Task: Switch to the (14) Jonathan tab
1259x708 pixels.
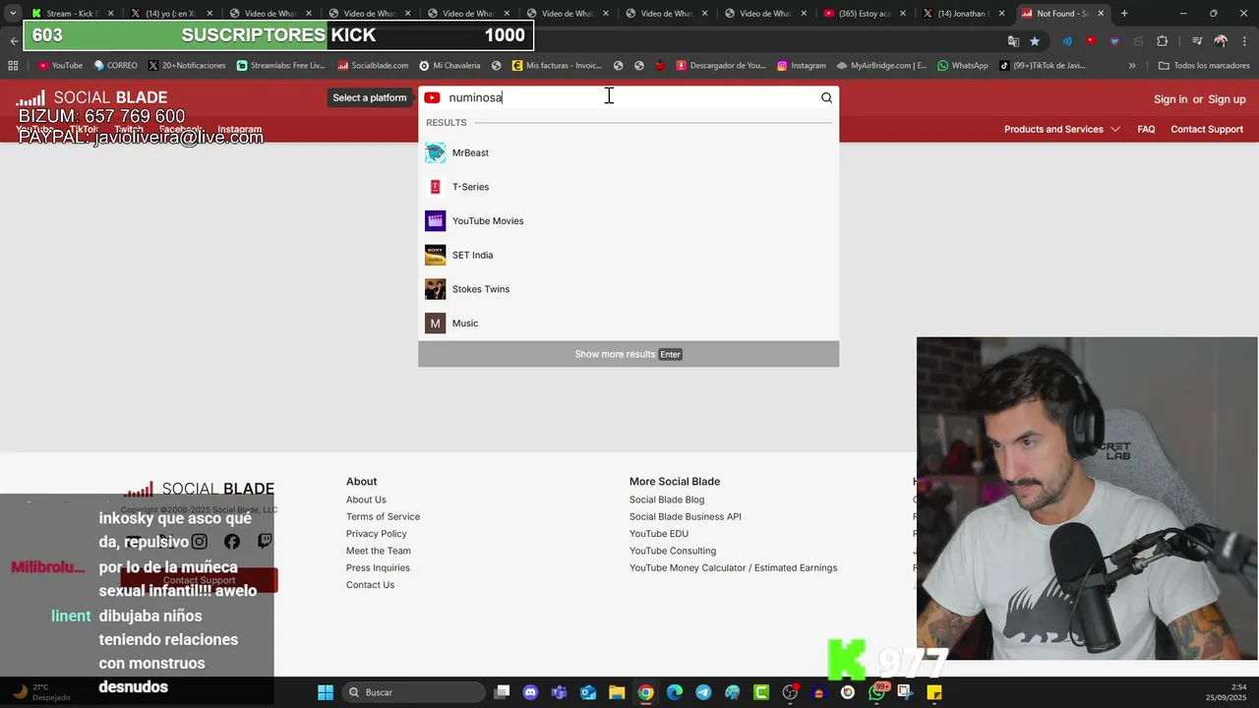Action: click(x=962, y=14)
